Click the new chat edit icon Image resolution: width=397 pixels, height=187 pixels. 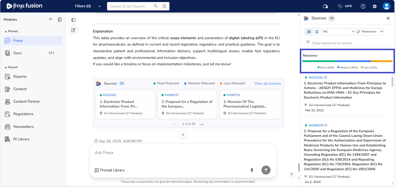[x=73, y=30]
